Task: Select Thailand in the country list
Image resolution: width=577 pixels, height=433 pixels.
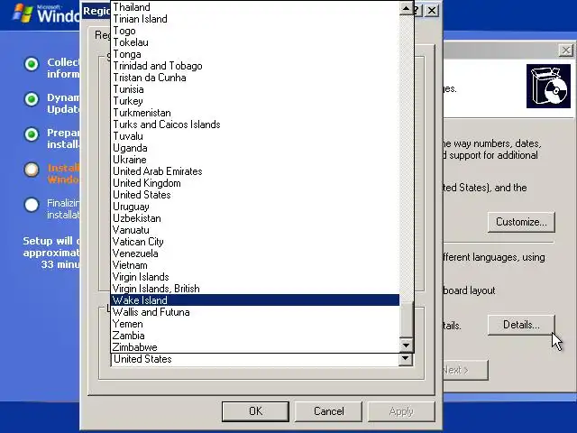Action: (x=254, y=7)
